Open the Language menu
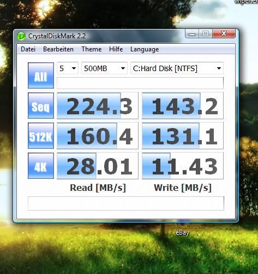Screen dimensions: 258x274 coord(145,49)
